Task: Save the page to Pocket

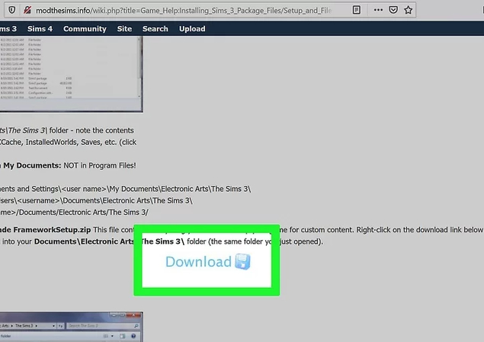Action: click(x=393, y=10)
